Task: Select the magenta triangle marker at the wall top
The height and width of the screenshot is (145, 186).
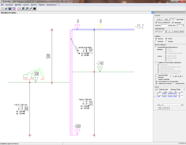Action: (77, 27)
